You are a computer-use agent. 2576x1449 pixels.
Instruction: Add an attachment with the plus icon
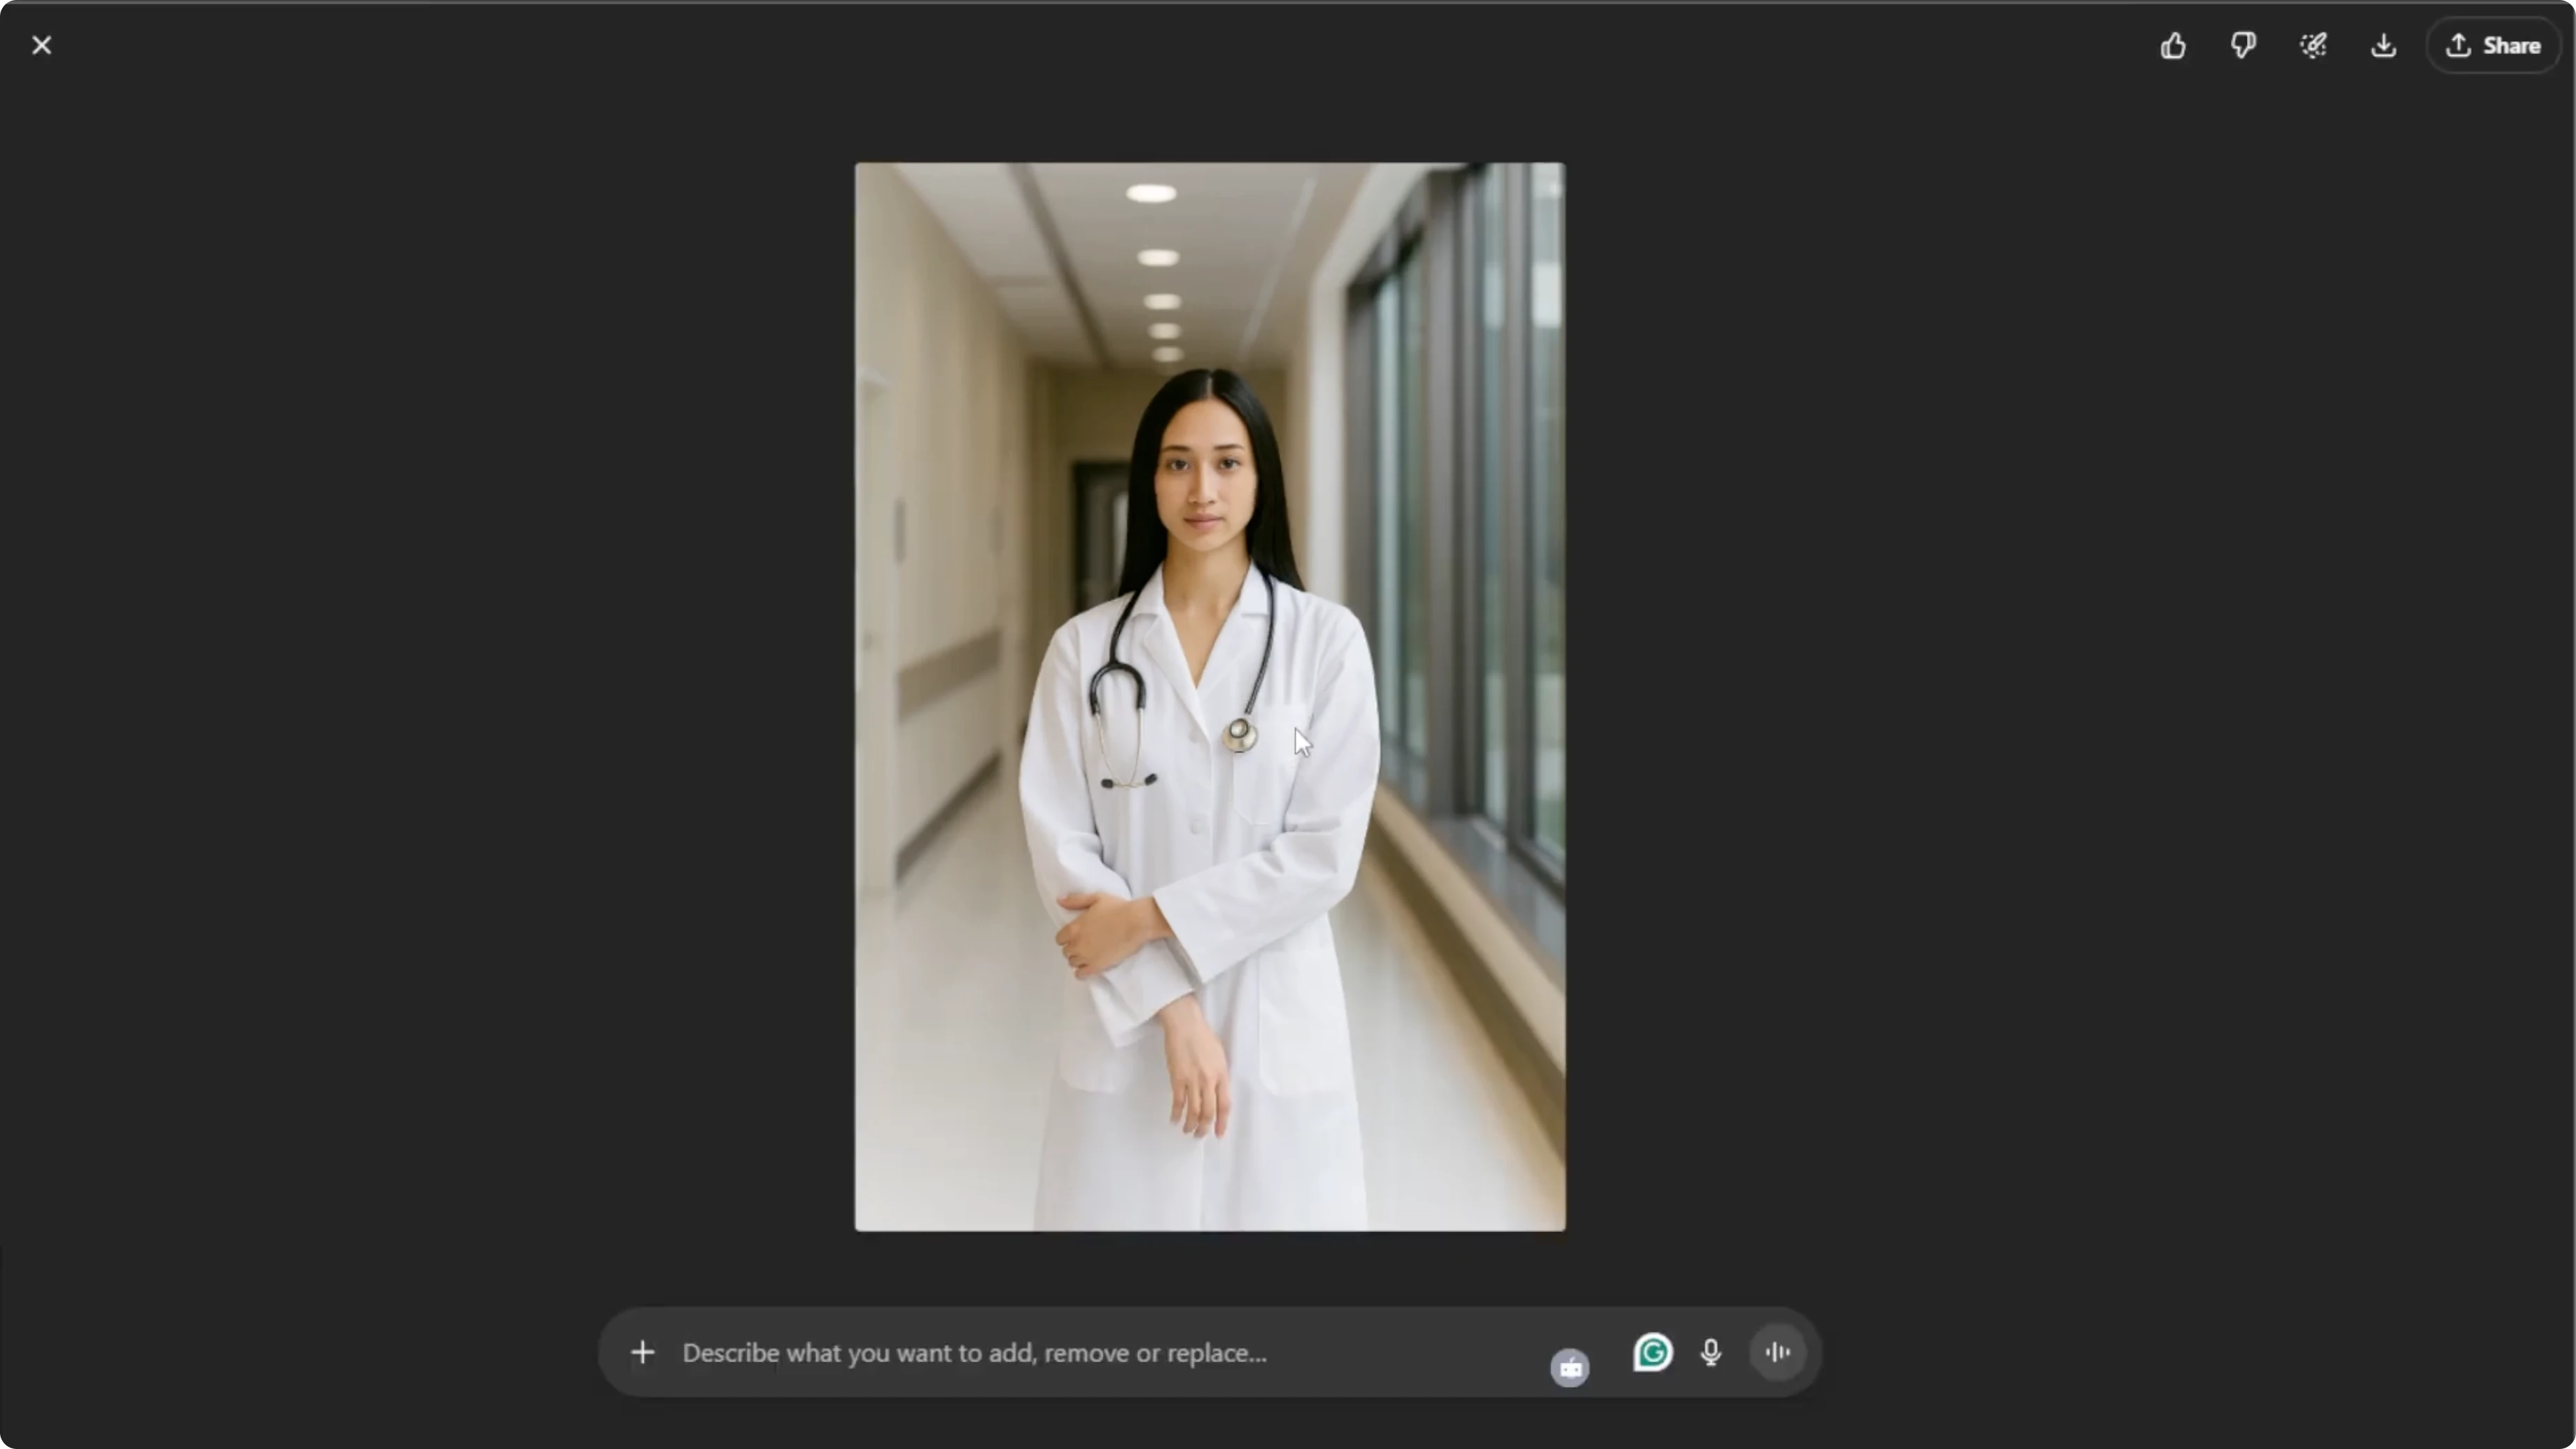pyautogui.click(x=643, y=1352)
